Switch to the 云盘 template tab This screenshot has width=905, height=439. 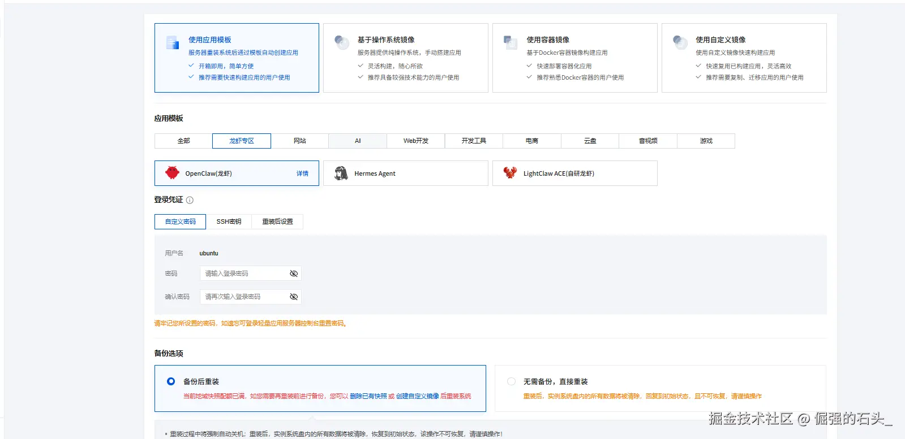coord(590,141)
